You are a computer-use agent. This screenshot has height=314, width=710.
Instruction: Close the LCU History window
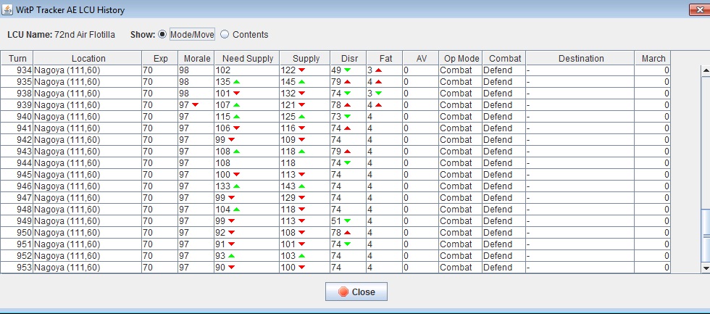coord(698,10)
